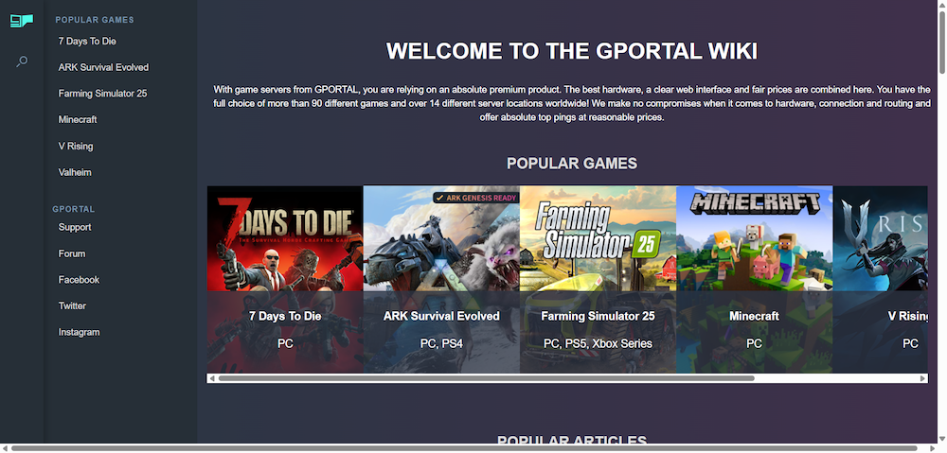The height and width of the screenshot is (453, 947).
Task: Click the V Rising cover image
Action: click(x=880, y=238)
